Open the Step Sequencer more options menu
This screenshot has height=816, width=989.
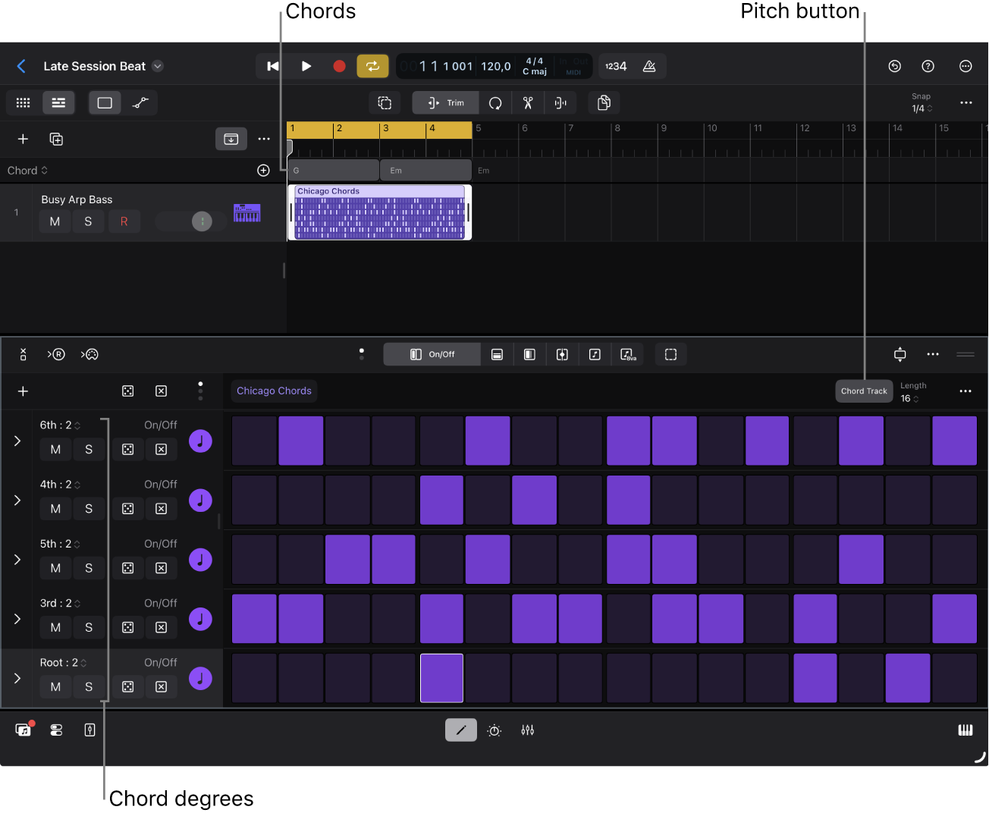click(x=965, y=391)
